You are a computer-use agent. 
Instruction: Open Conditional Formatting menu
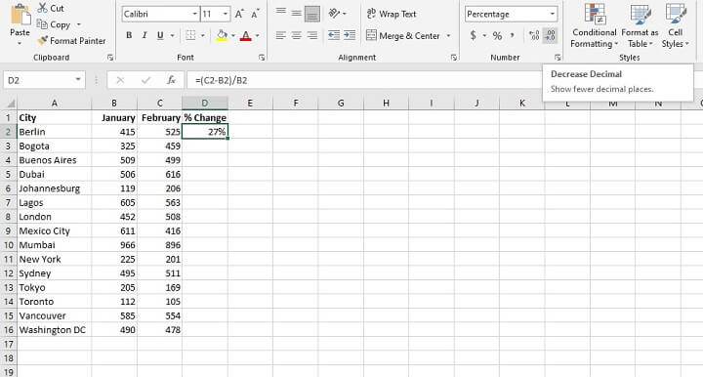click(x=594, y=25)
